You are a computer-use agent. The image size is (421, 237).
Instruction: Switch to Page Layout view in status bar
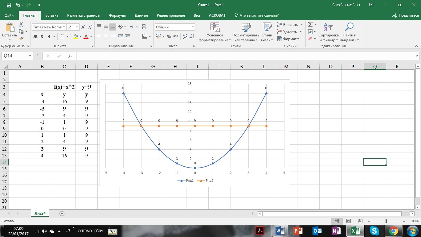click(x=348, y=221)
